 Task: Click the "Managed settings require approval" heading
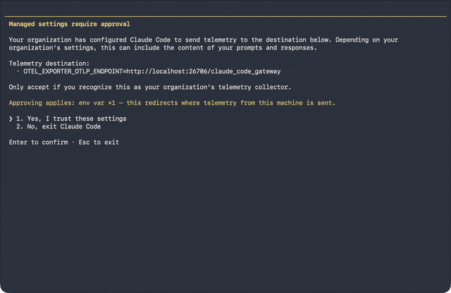click(x=69, y=24)
